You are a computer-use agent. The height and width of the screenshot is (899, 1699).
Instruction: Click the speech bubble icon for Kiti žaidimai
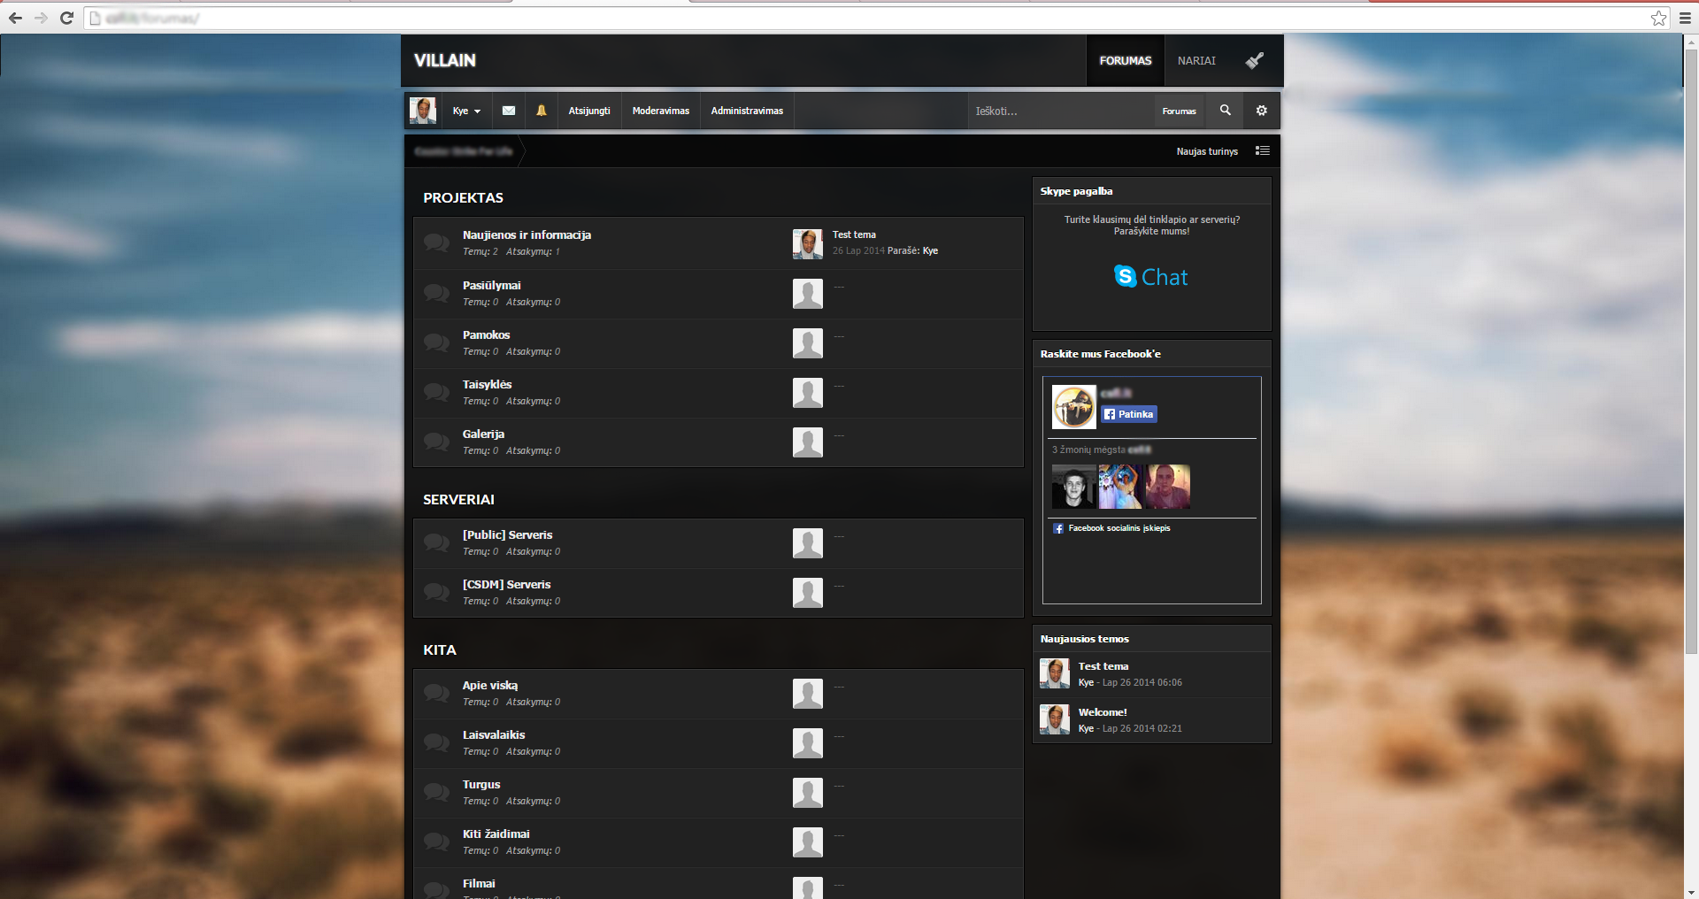pyautogui.click(x=436, y=841)
